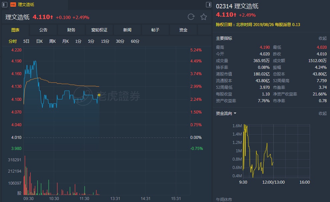Select the 月K chart period
Image resolution: width=330 pixels, height=202 pixels.
pyautogui.click(x=65, y=41)
